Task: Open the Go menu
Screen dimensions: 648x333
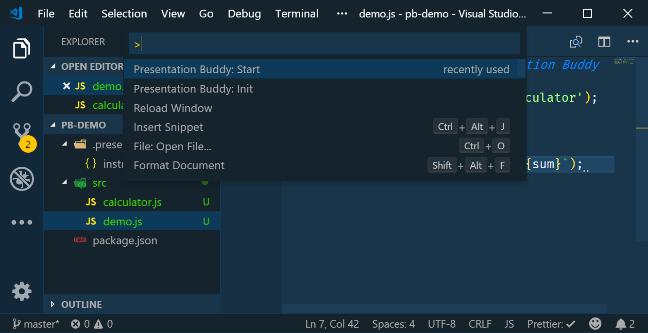Action: 206,14
